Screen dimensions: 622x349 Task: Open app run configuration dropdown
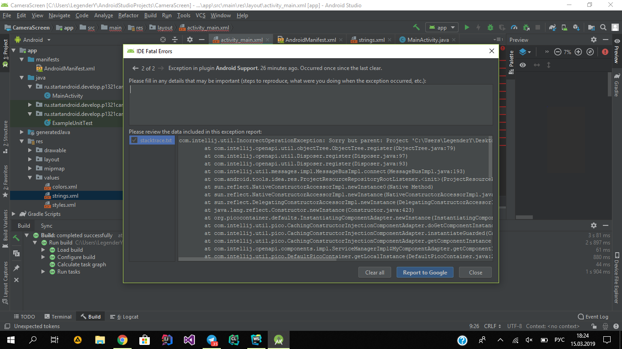442,27
